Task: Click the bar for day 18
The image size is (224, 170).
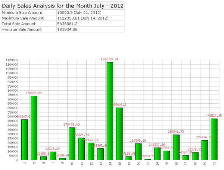Action: coord(119,134)
